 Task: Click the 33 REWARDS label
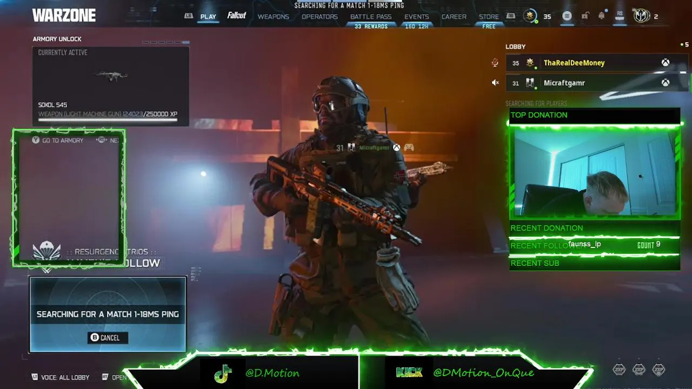[371, 26]
